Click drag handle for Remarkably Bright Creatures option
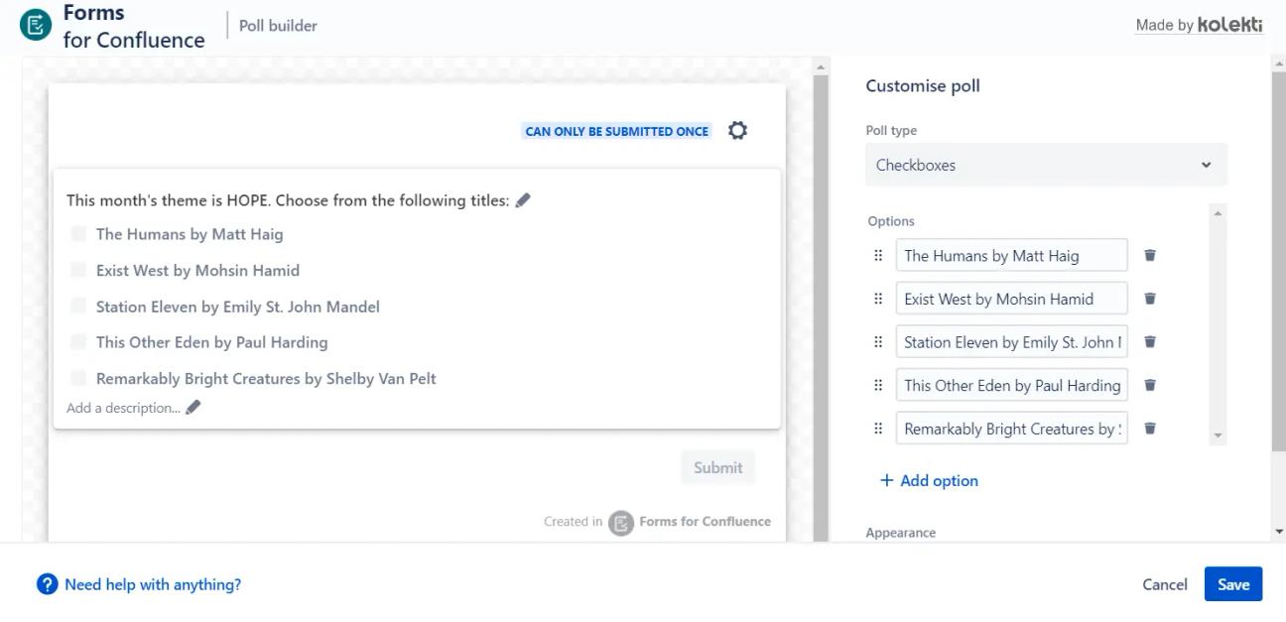The image size is (1286, 622). tap(878, 429)
